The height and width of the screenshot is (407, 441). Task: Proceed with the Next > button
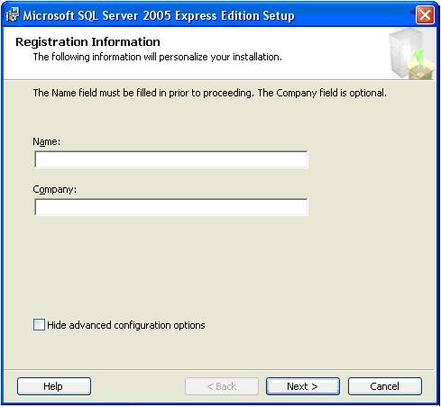(303, 386)
